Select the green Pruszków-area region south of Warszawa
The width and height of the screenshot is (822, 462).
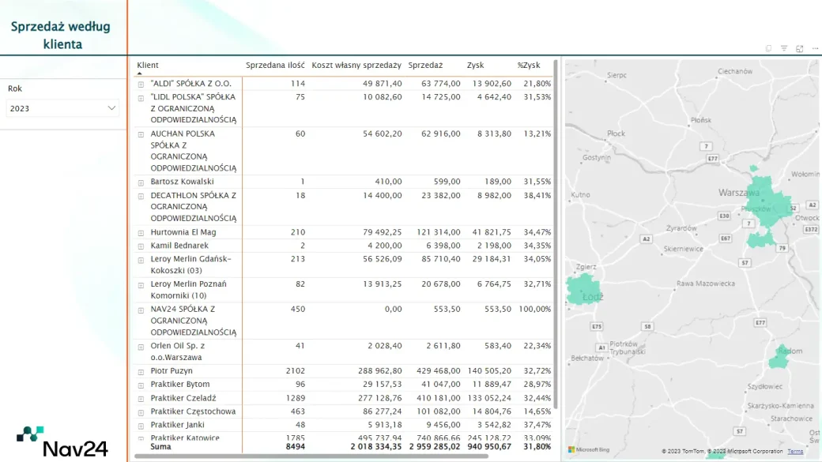[760, 239]
